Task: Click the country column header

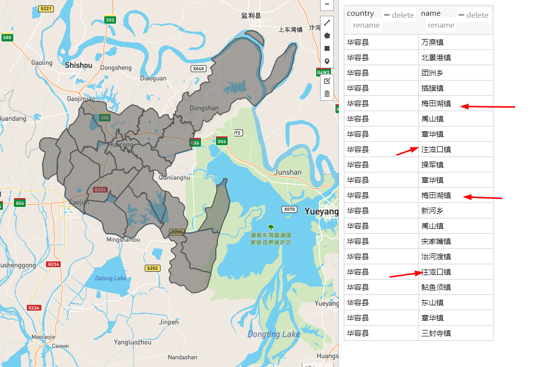Action: coord(361,13)
